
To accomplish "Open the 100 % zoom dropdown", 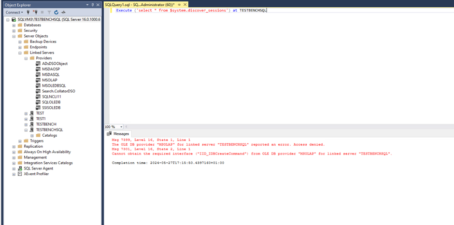I will click(121, 127).
